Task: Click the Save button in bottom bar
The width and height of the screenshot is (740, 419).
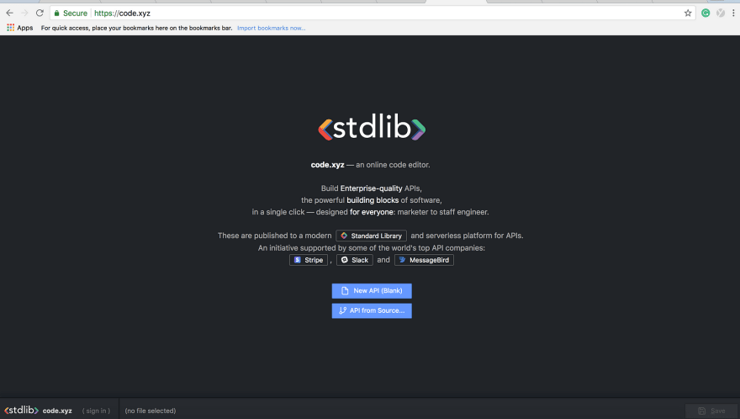Action: tap(711, 411)
